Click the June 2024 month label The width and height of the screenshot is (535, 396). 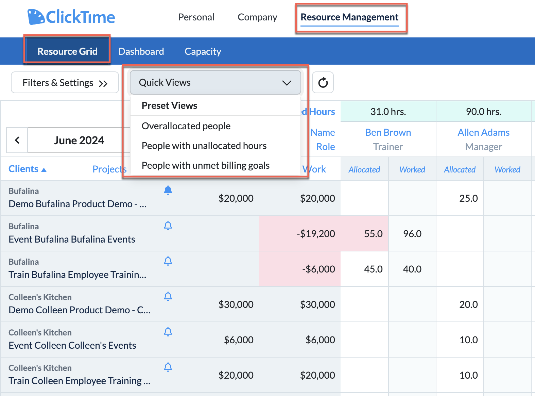[x=79, y=140]
